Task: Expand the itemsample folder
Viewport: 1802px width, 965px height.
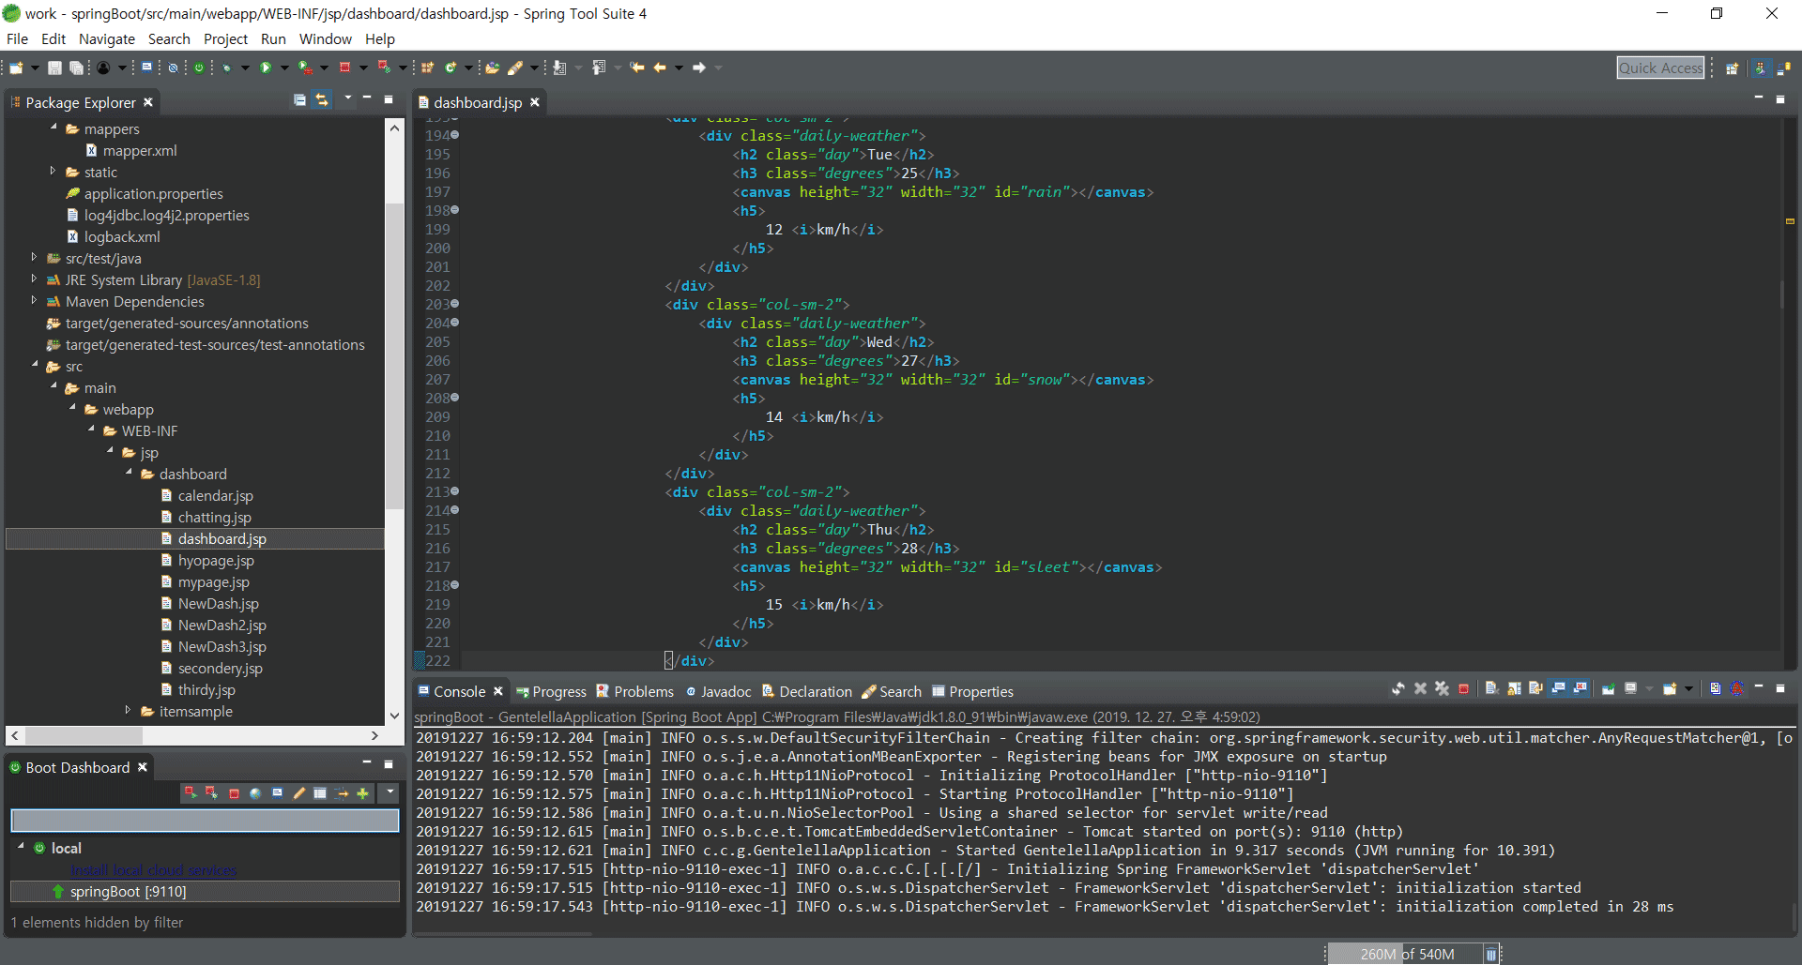Action: 129,710
